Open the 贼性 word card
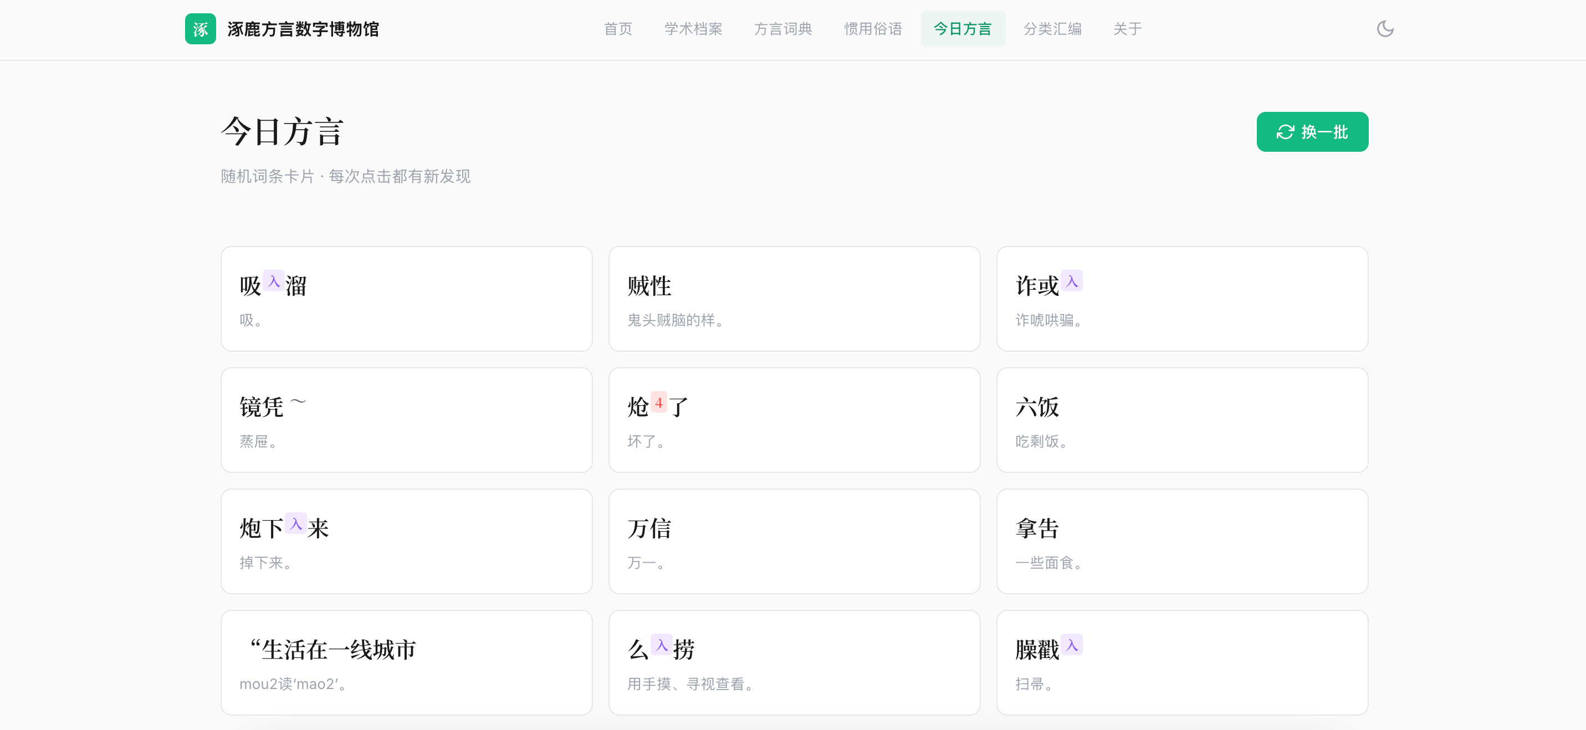The height and width of the screenshot is (730, 1586). click(x=794, y=299)
